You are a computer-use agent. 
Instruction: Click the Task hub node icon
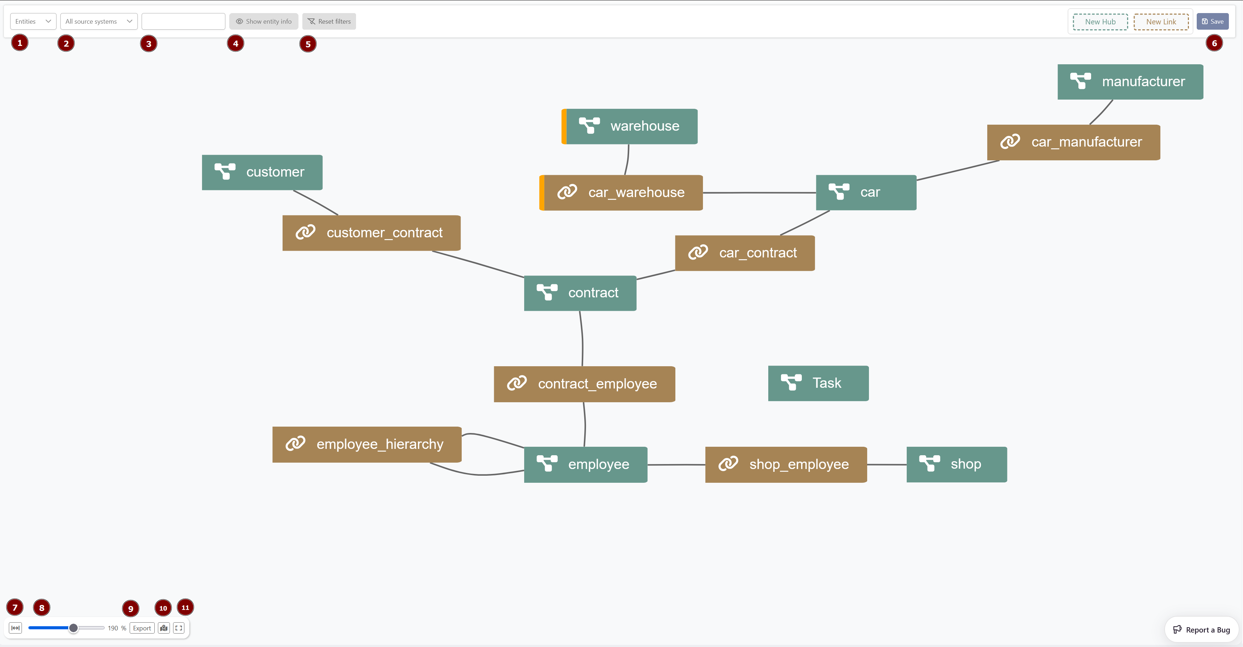click(x=791, y=382)
